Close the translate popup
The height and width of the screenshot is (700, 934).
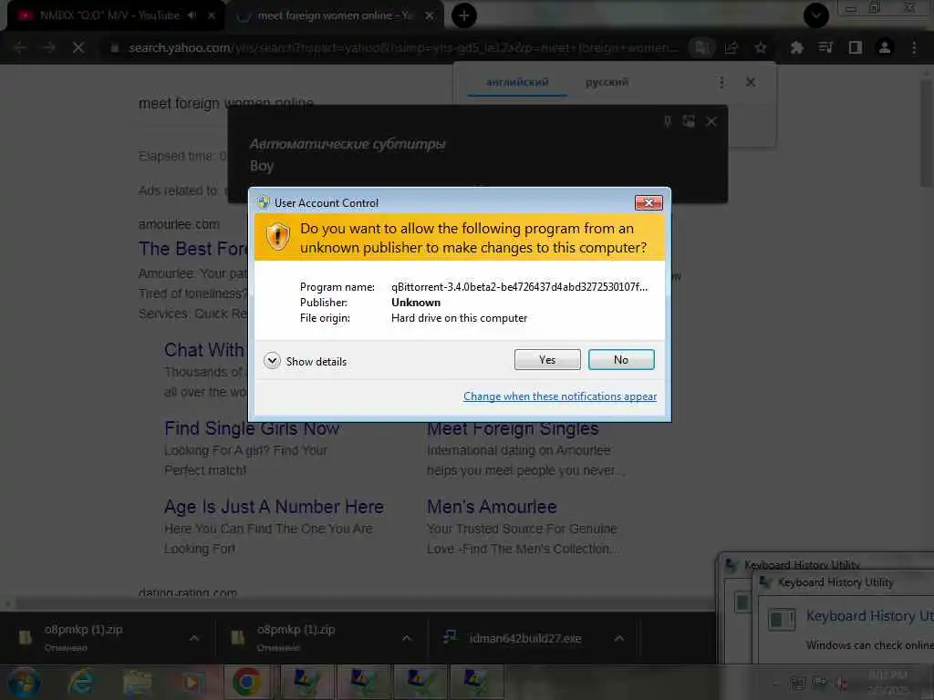pos(751,82)
